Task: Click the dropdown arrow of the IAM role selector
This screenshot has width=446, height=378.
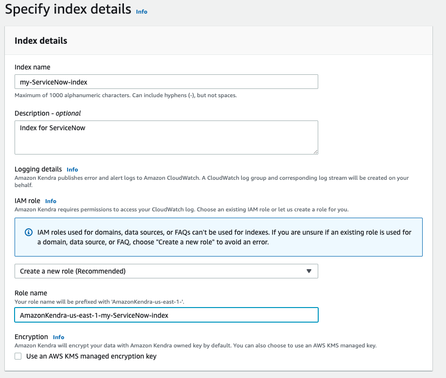Action: (x=309, y=271)
